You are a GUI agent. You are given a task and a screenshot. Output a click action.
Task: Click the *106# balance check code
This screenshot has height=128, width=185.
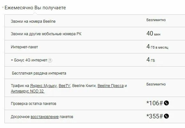(155, 103)
